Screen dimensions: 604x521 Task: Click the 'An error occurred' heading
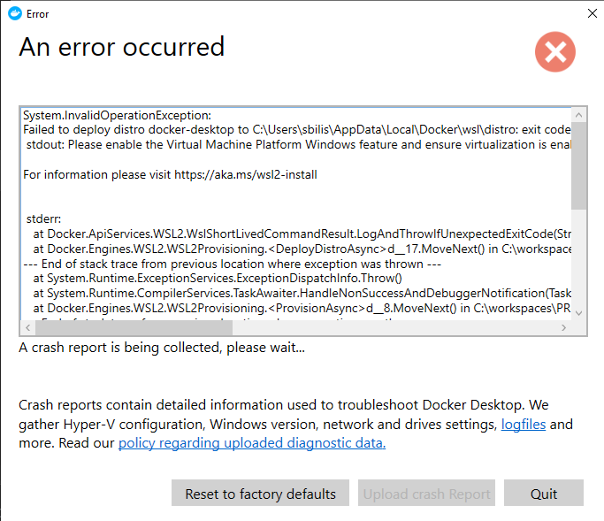(122, 47)
